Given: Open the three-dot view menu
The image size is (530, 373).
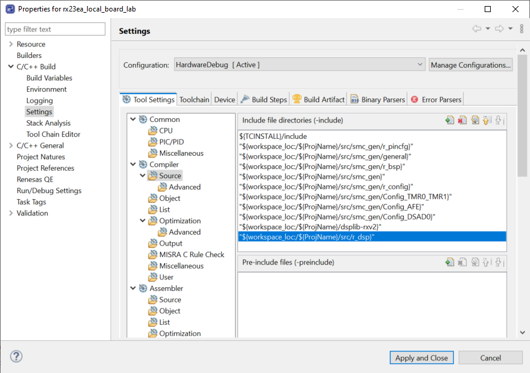Looking at the screenshot, I should click(x=522, y=29).
